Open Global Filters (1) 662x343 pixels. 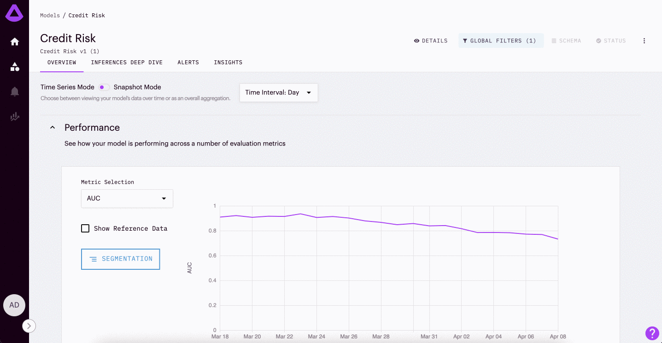click(500, 41)
